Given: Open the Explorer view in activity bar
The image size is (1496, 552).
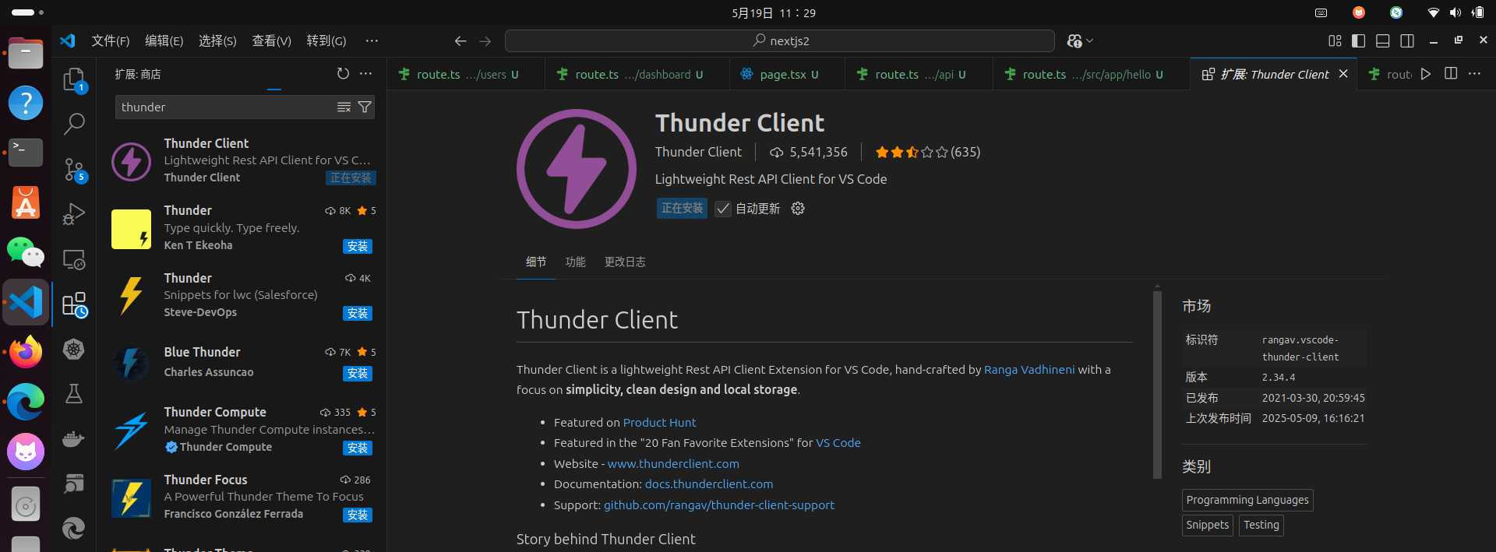Looking at the screenshot, I should pyautogui.click(x=74, y=79).
